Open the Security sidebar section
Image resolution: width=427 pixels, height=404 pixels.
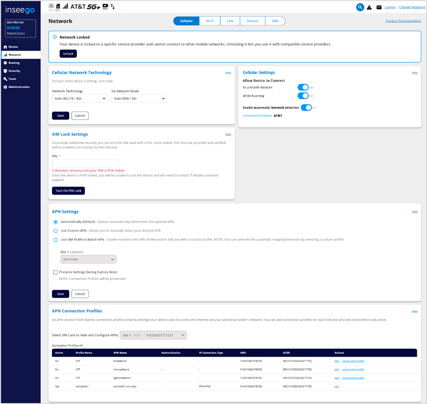coord(14,71)
